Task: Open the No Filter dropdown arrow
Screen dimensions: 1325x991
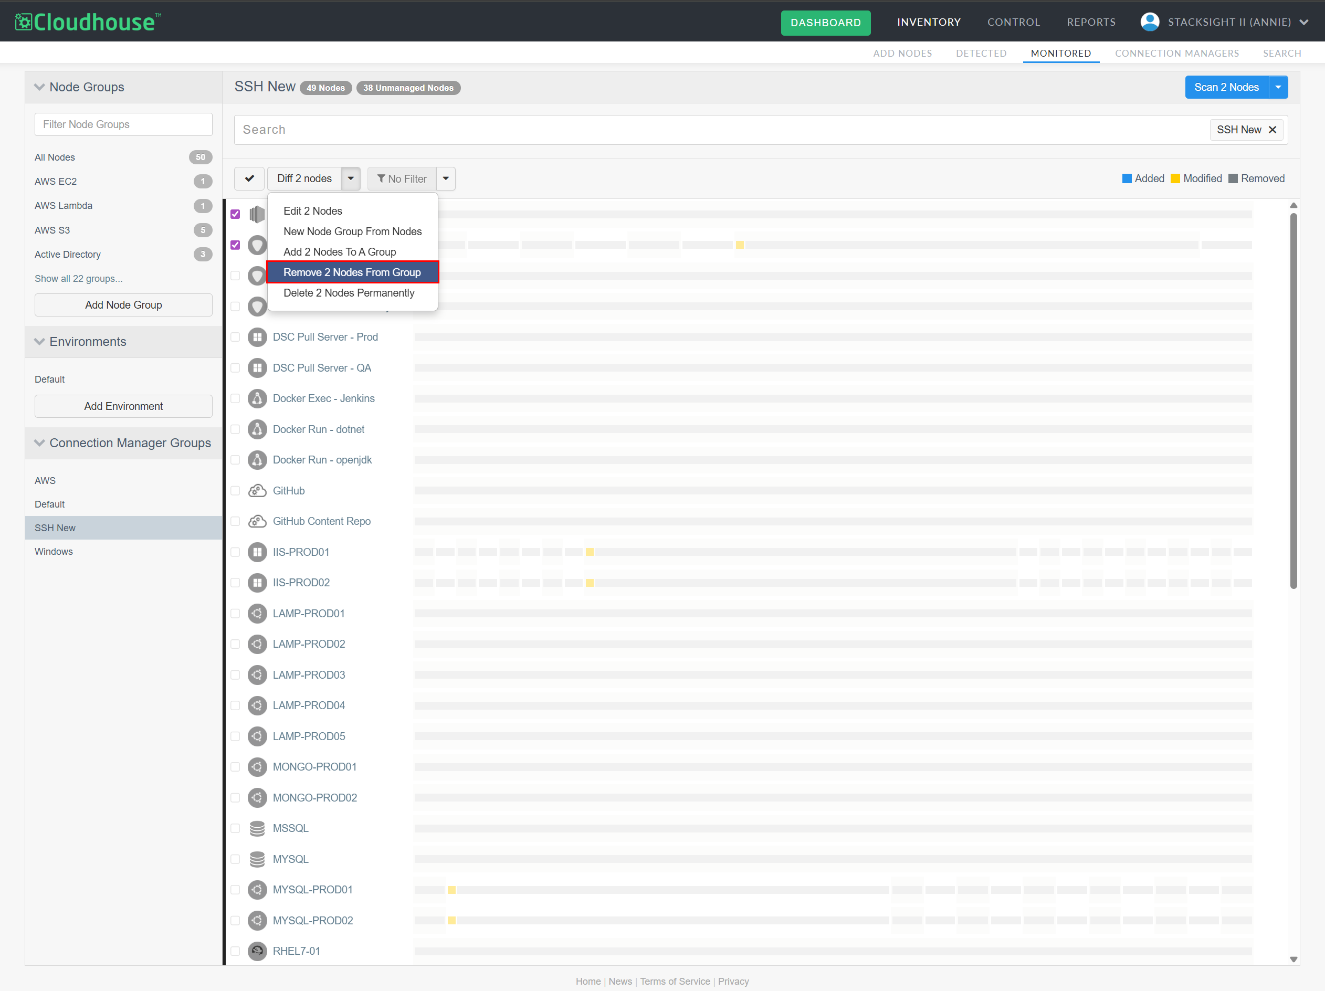Action: coord(446,178)
